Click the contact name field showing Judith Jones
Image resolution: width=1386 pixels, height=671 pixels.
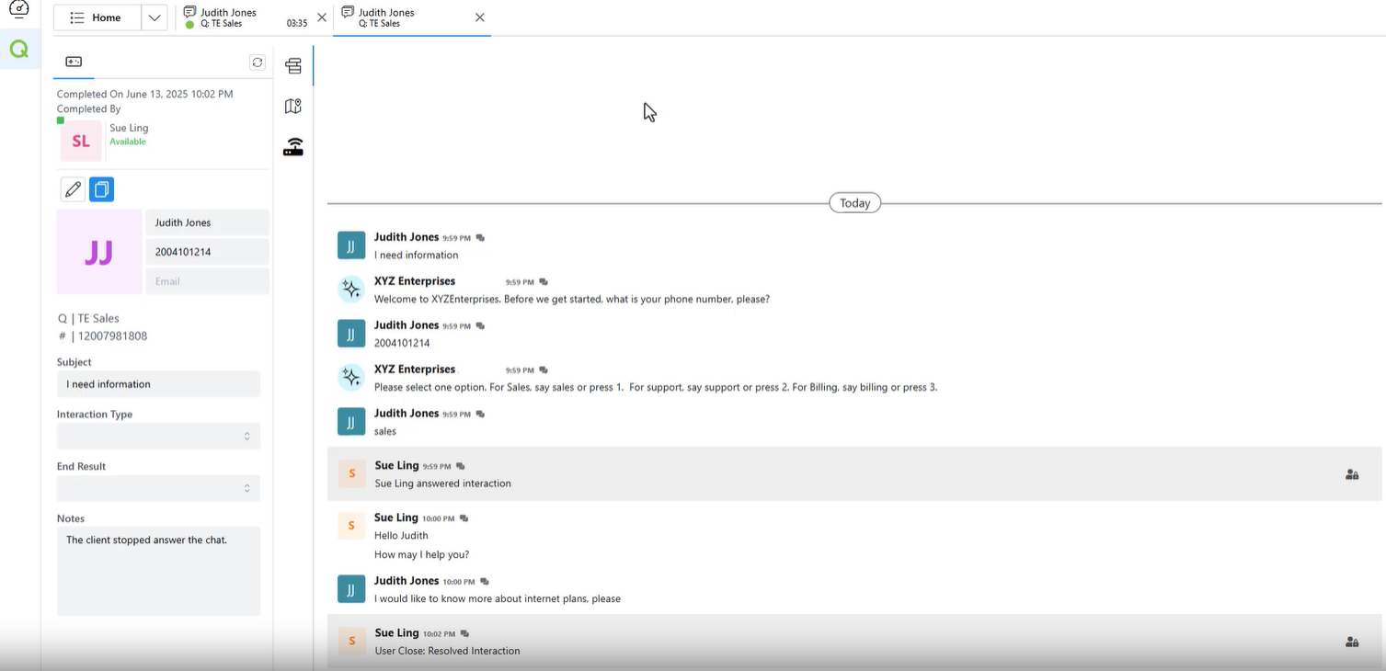[x=208, y=222]
